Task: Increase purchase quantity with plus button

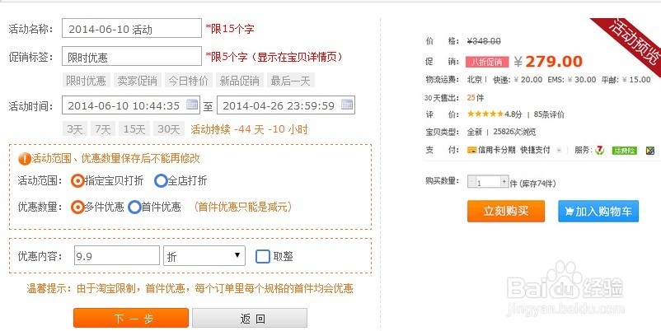Action: point(504,181)
